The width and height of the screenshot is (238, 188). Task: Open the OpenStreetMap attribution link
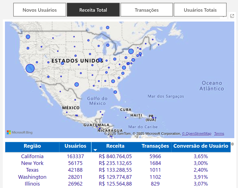(196, 134)
